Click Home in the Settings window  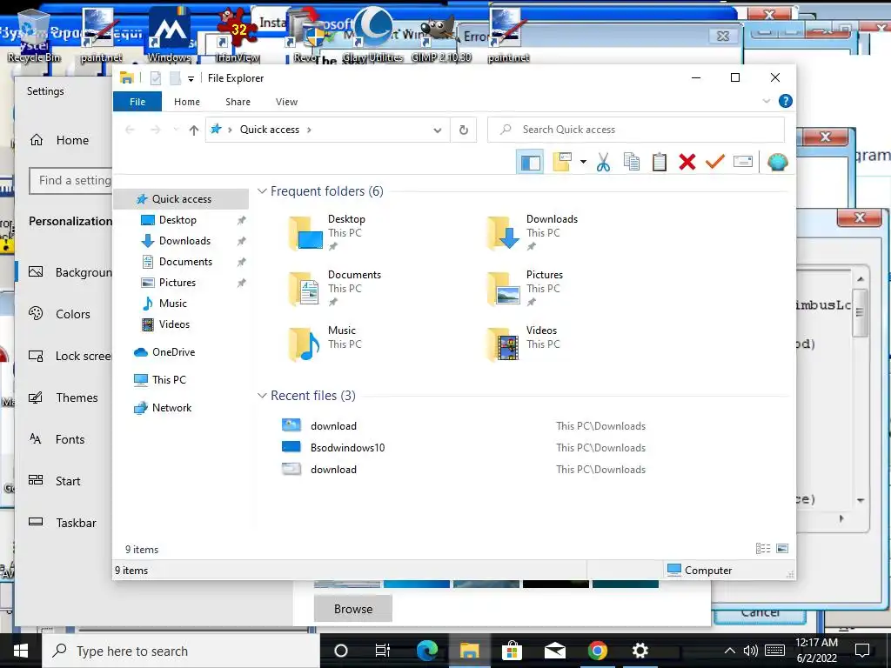coord(72,140)
